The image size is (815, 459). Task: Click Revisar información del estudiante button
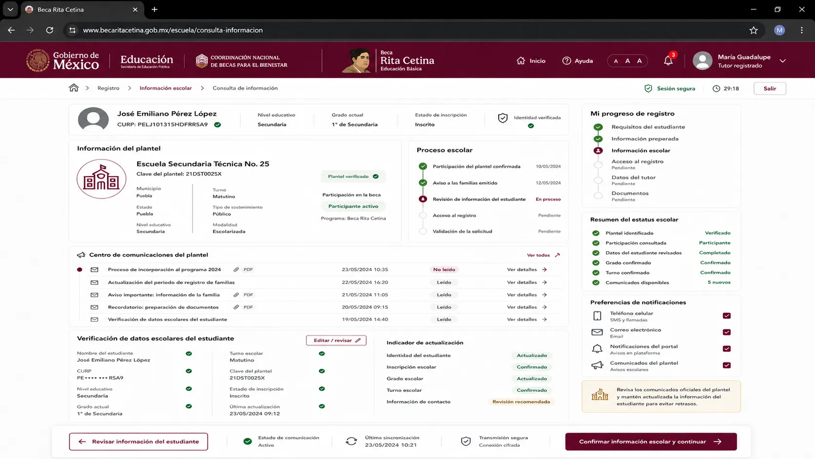[x=138, y=441]
